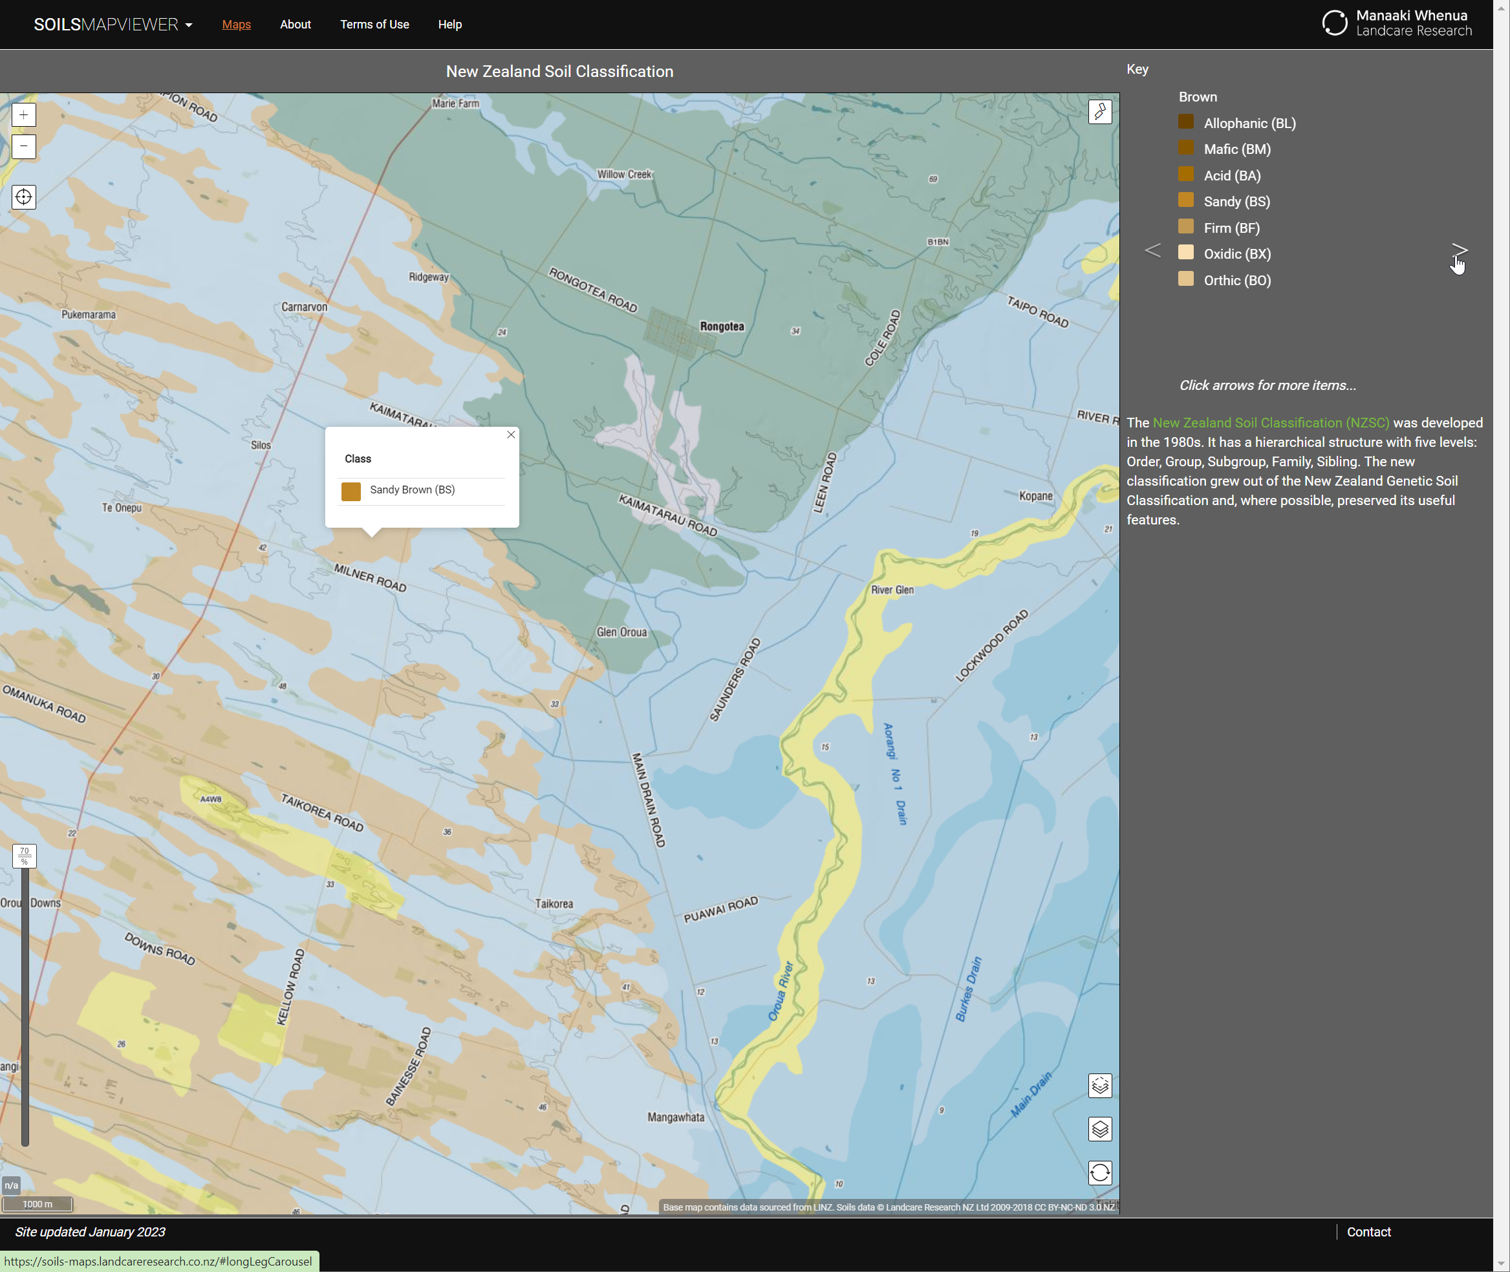Click the Allophanic (BL) color swatch
Screen dimensions: 1510x1272
click(x=1185, y=122)
